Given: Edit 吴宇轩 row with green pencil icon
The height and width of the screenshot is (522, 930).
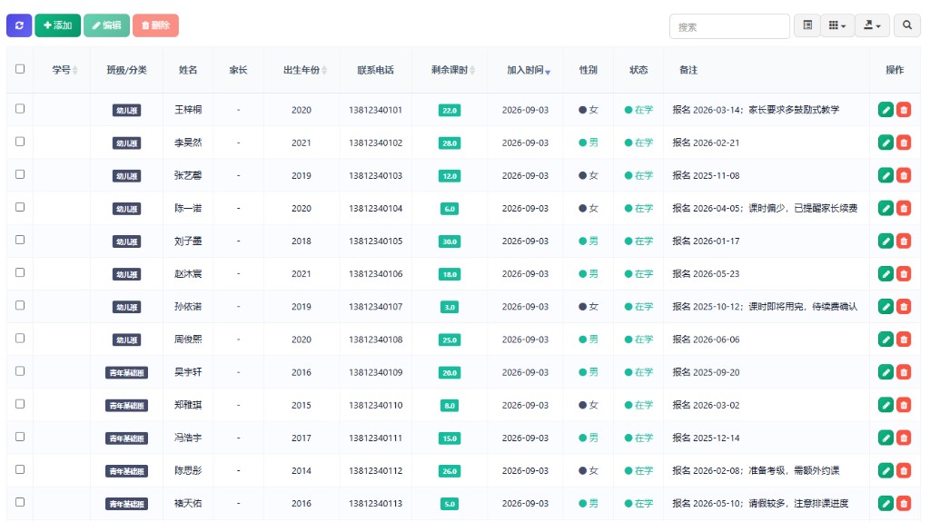Looking at the screenshot, I should 885,372.
